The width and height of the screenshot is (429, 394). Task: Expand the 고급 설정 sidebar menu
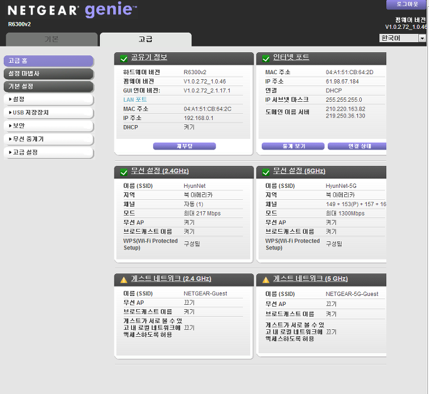pos(49,152)
